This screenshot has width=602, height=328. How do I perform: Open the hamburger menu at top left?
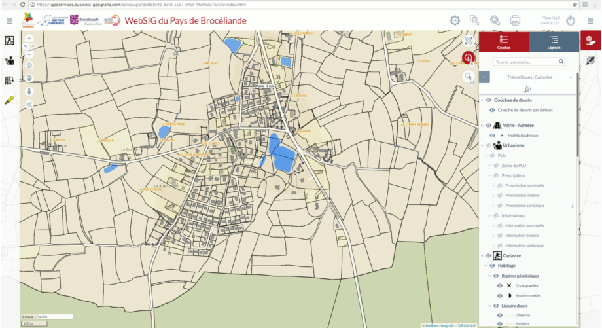(x=10, y=21)
